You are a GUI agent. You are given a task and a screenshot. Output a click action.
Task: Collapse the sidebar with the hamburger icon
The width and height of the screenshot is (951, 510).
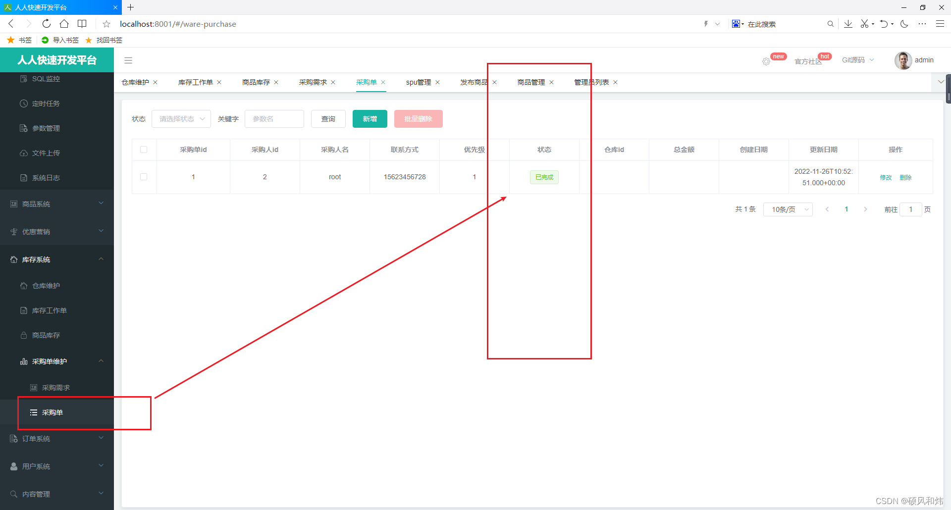coord(128,60)
